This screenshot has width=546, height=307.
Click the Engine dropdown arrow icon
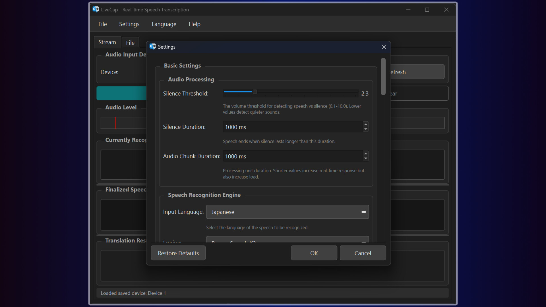pos(363,242)
